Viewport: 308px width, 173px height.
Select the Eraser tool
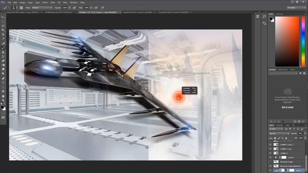coord(3,61)
